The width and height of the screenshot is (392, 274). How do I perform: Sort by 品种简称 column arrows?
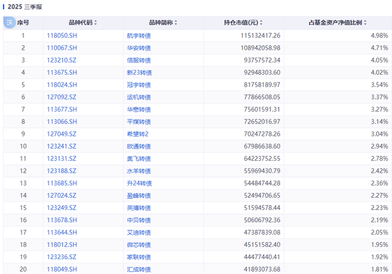tap(176, 23)
